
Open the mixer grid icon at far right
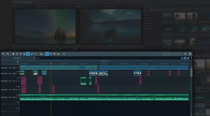(x=190, y=54)
